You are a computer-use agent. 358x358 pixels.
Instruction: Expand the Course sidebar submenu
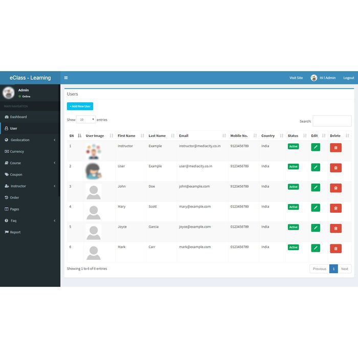click(30, 163)
